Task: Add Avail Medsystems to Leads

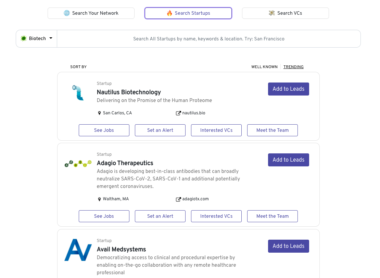Action: (x=289, y=246)
